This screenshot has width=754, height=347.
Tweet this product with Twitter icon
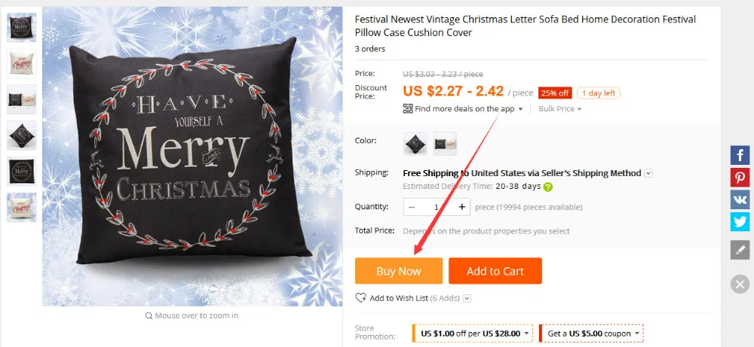[x=740, y=221]
